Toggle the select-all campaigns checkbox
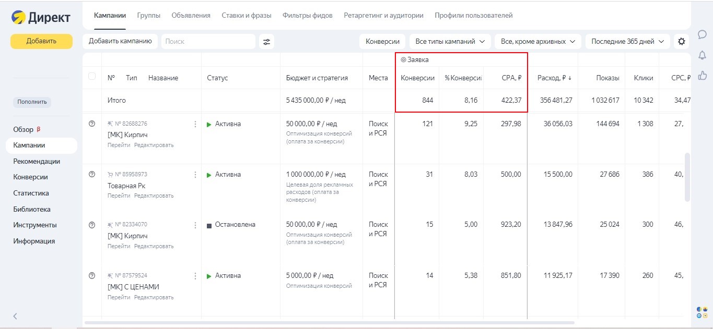 click(92, 76)
